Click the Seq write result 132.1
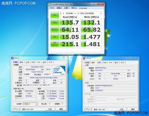Screen dimensions: 149x116 pyautogui.click(x=91, y=22)
